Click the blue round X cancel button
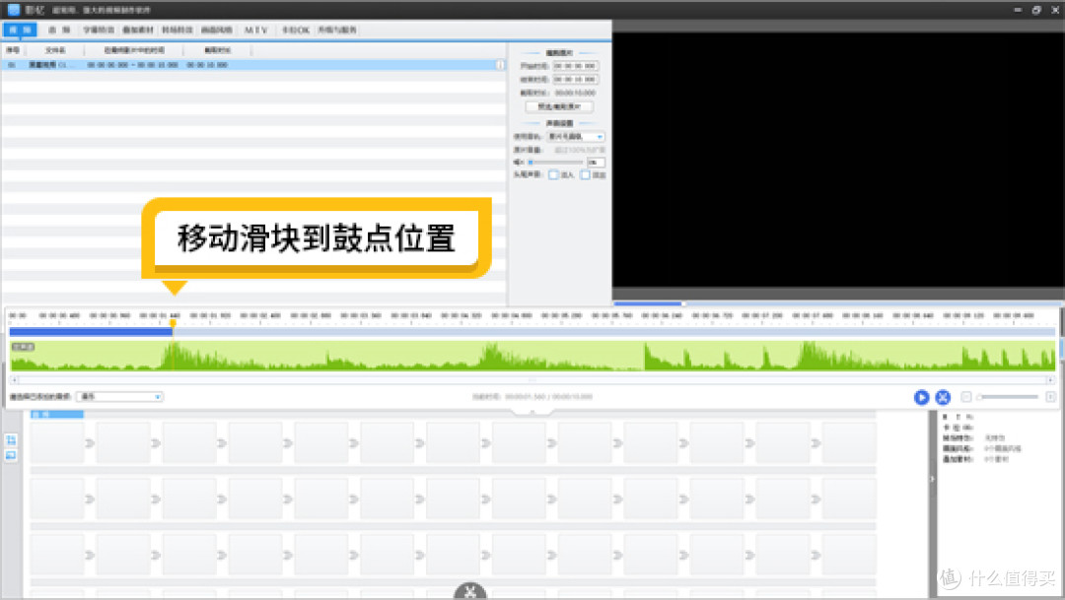Screen dimensions: 1065x600 [x=943, y=397]
